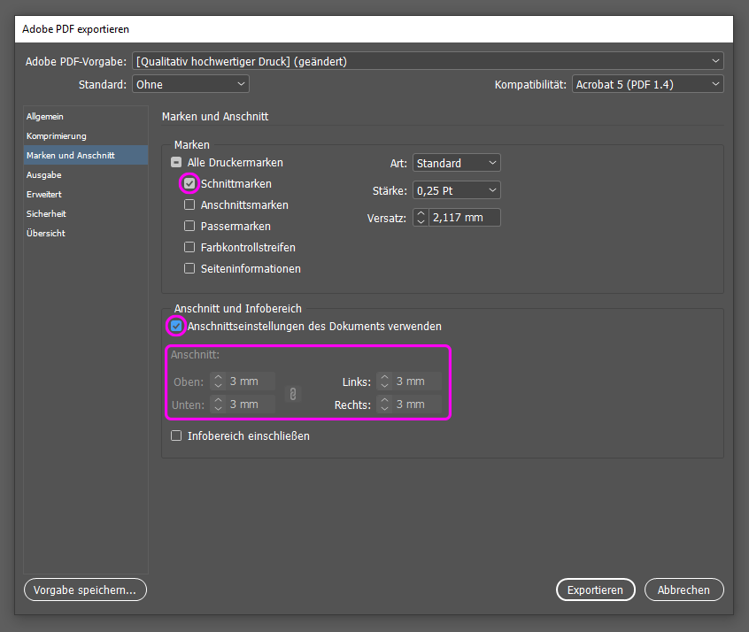
Task: Open the Komprimierung section
Action: point(57,136)
